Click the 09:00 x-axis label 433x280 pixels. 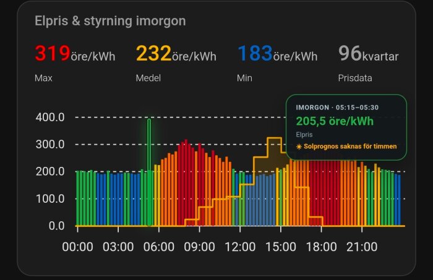click(199, 247)
